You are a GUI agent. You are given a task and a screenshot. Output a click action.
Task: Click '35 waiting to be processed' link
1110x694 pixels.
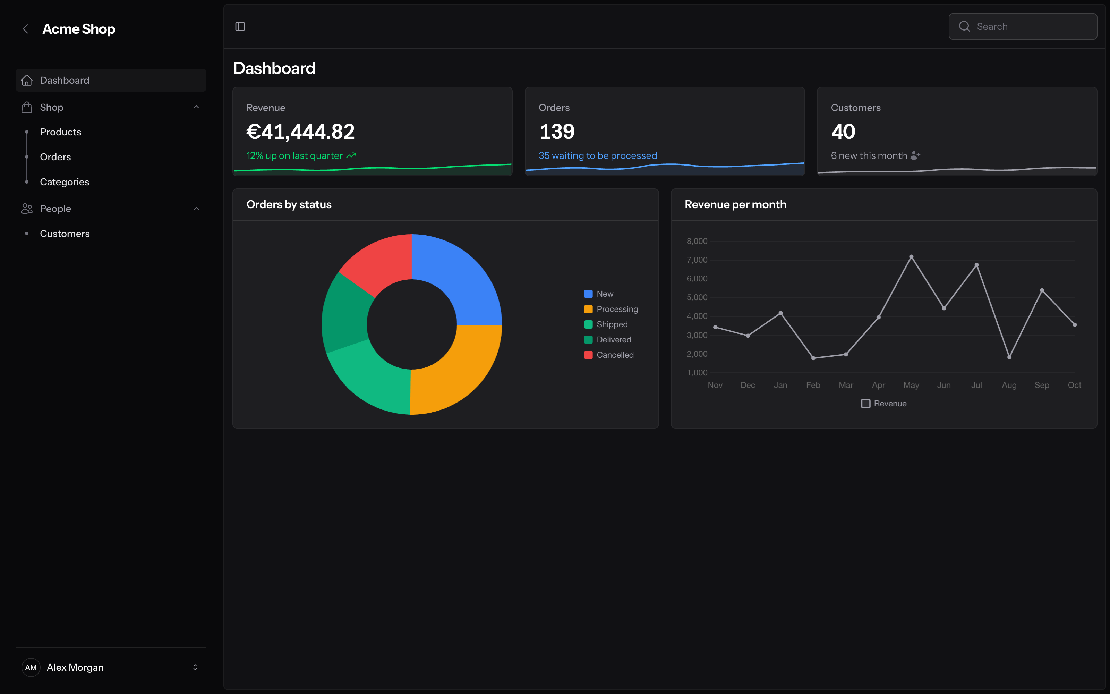click(598, 156)
